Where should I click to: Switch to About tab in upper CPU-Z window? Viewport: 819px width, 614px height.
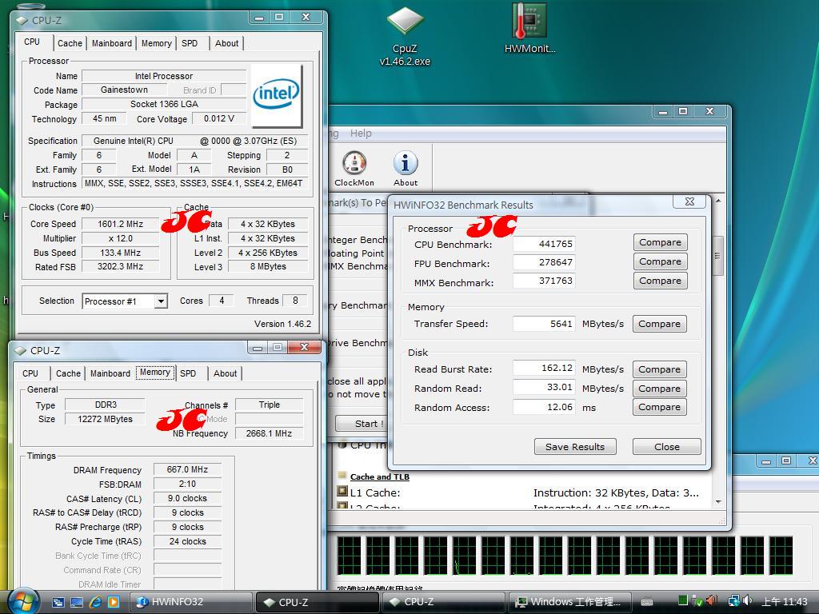226,43
